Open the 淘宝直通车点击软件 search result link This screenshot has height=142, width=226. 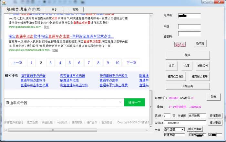(x=61, y=36)
